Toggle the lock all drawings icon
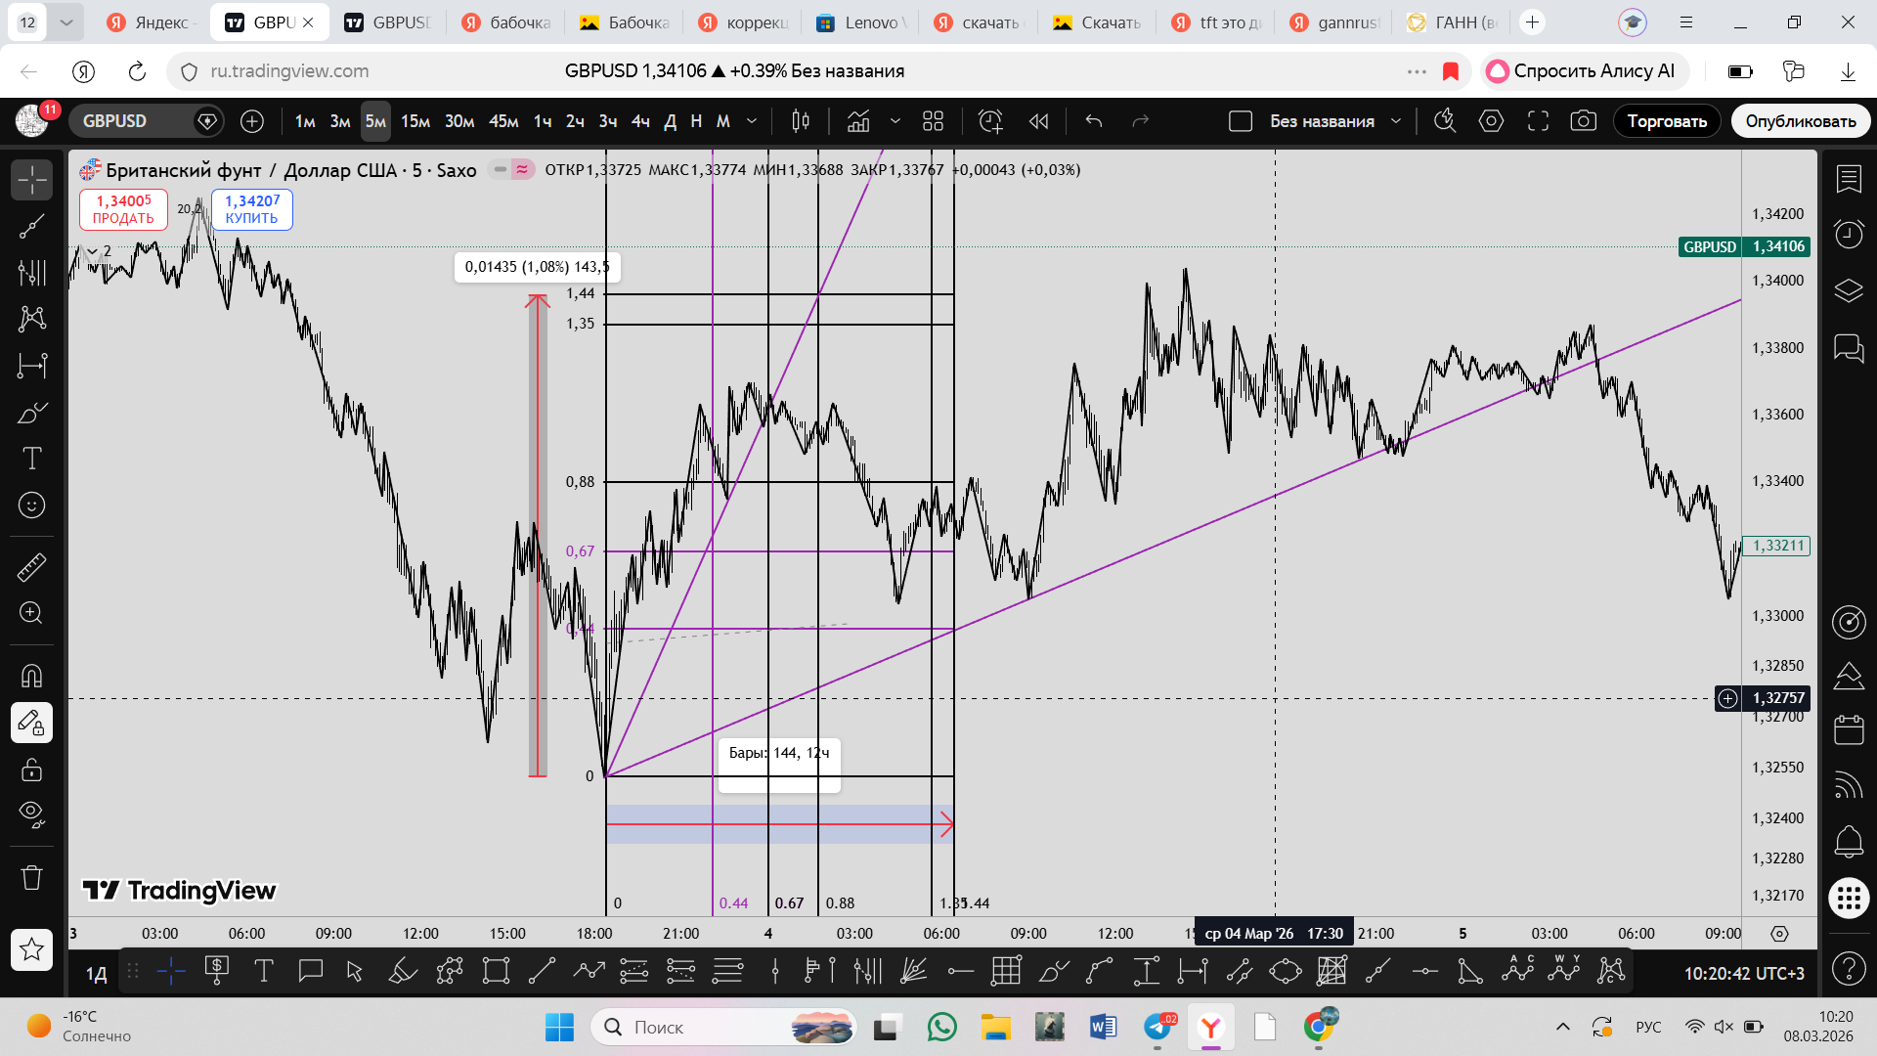1877x1056 pixels. (x=32, y=770)
